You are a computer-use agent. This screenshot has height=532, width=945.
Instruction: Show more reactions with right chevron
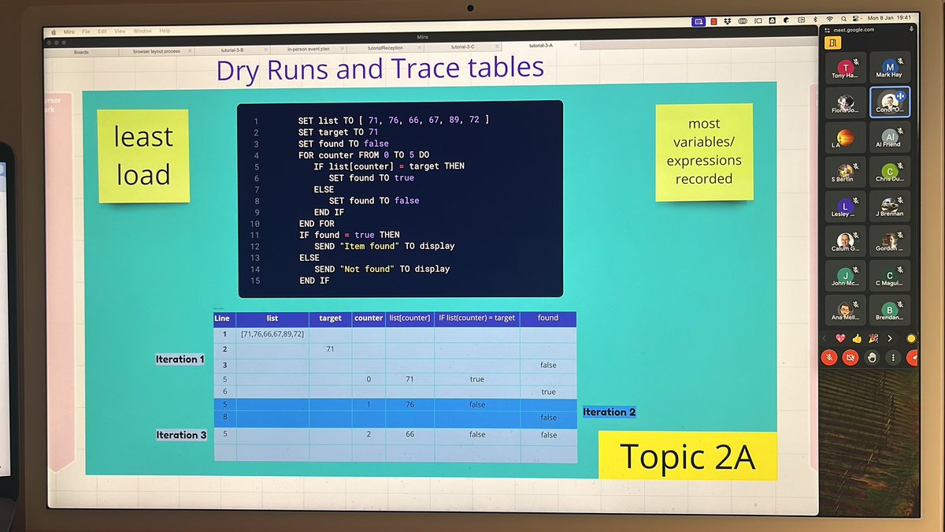pos(890,338)
